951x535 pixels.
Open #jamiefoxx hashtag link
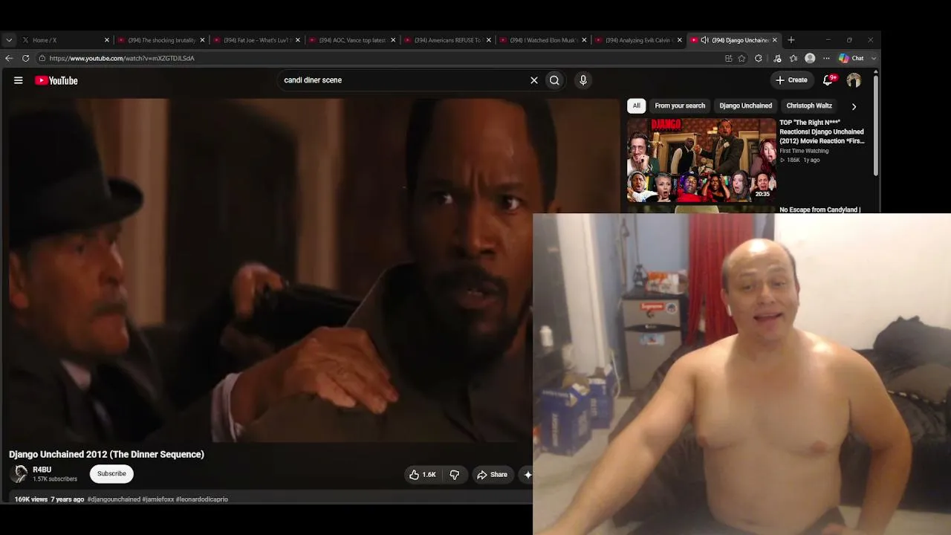coord(158,499)
